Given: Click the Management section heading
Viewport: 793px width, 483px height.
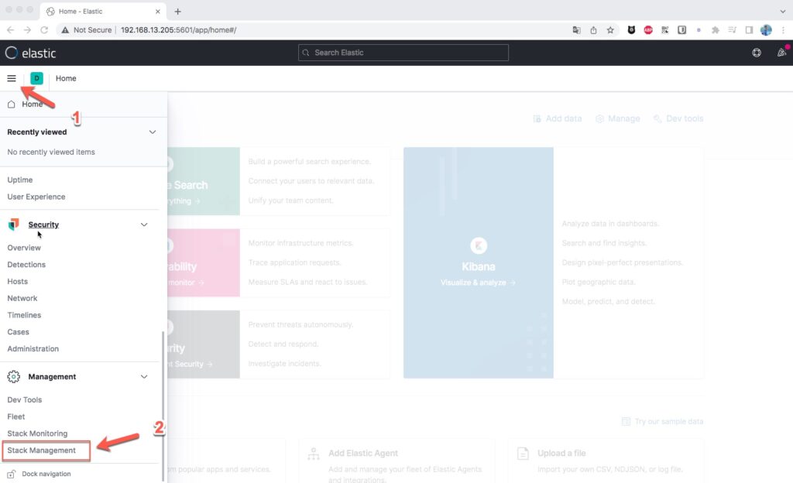Looking at the screenshot, I should click(52, 376).
